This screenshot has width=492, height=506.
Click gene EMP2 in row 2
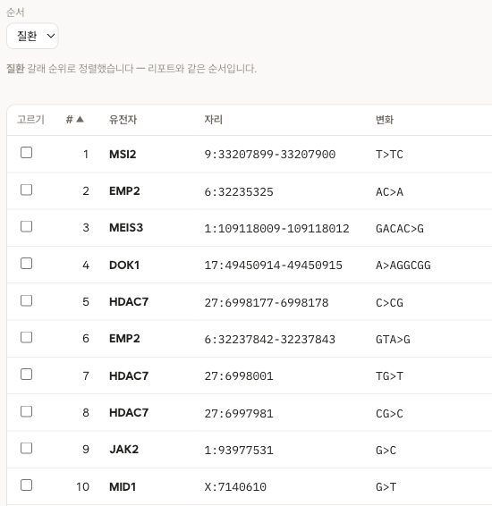124,191
